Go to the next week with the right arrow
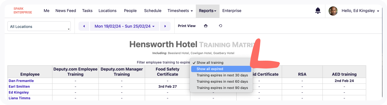This screenshot has height=105, width=387. [165, 26]
